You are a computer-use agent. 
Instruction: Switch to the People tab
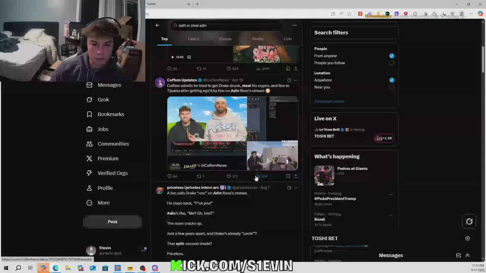(226, 39)
